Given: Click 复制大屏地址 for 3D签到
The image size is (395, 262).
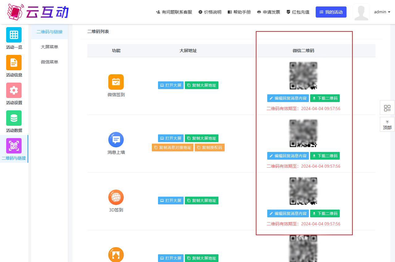Looking at the screenshot, I should 202,201.
